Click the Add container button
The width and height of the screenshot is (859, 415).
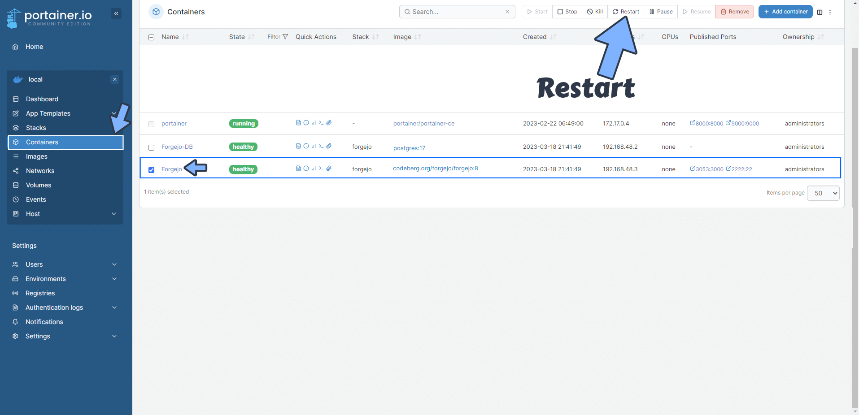pyautogui.click(x=785, y=12)
